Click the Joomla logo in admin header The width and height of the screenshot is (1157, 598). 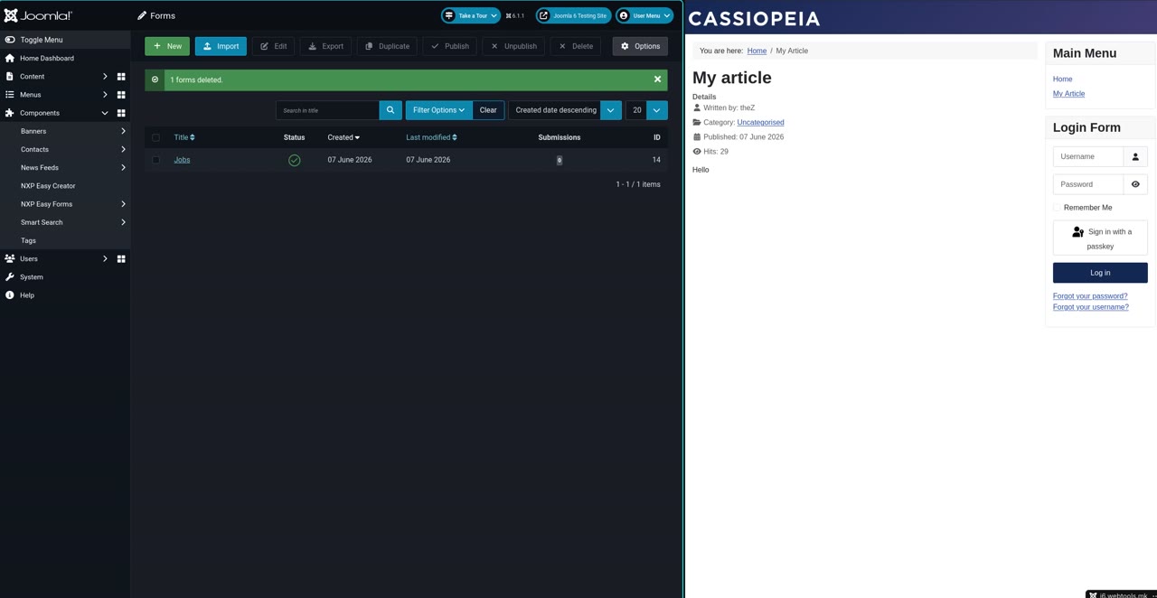(x=38, y=15)
